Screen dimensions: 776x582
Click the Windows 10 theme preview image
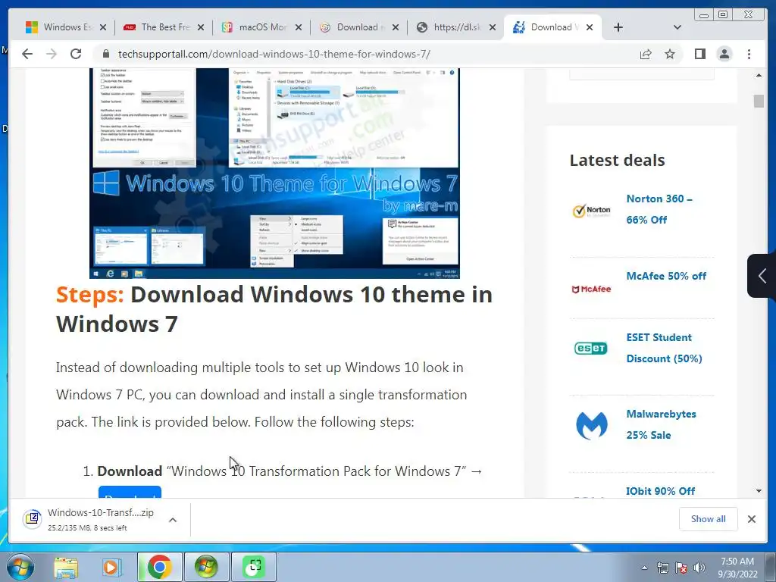pyautogui.click(x=274, y=174)
